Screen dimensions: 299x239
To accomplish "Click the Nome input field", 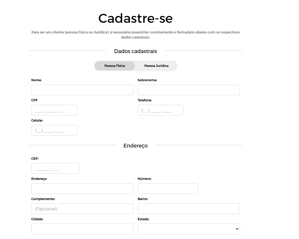I will (x=82, y=90).
